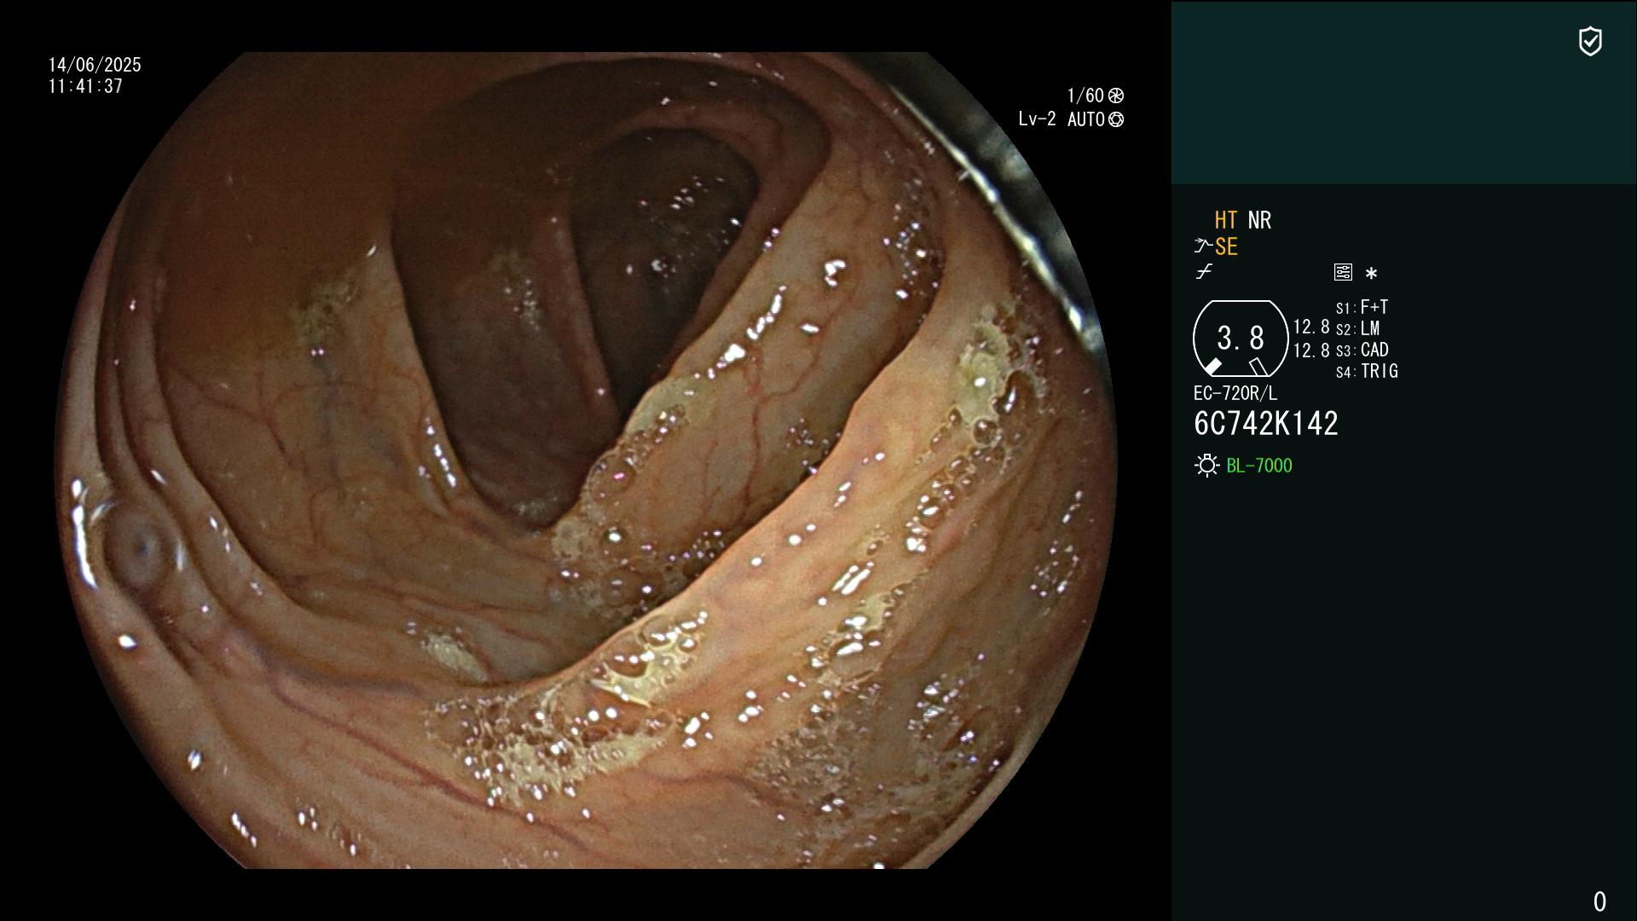Select the HT indicator
This screenshot has height=921, width=1637.
[x=1226, y=221]
